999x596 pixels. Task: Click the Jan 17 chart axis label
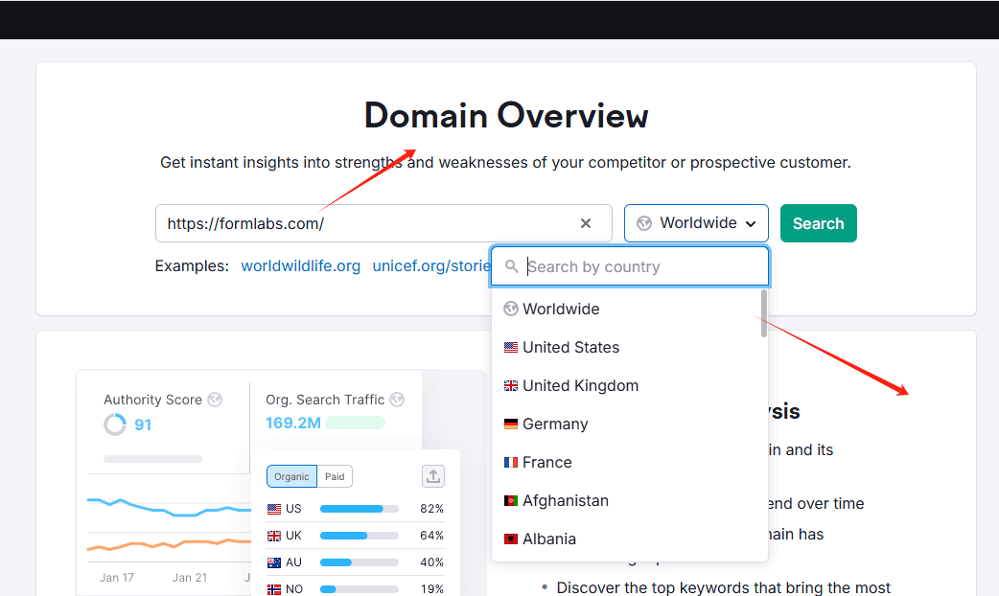coord(117,578)
